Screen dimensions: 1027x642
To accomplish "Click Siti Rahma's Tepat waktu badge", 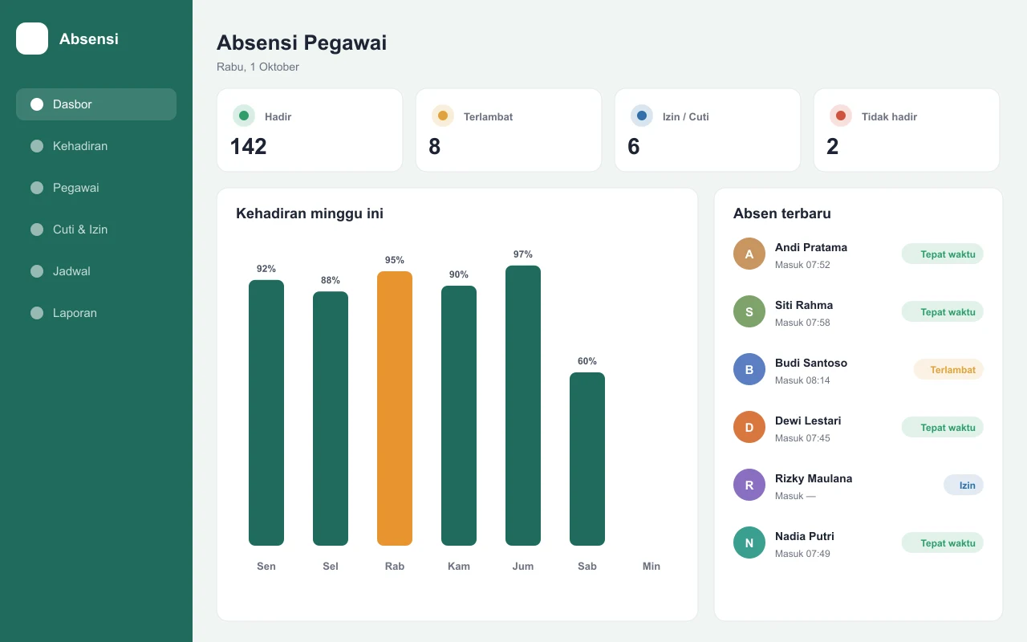I will point(943,312).
